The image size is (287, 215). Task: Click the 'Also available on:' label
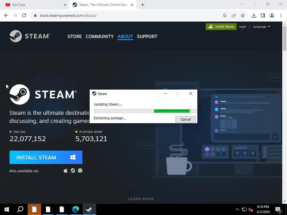(x=24, y=171)
